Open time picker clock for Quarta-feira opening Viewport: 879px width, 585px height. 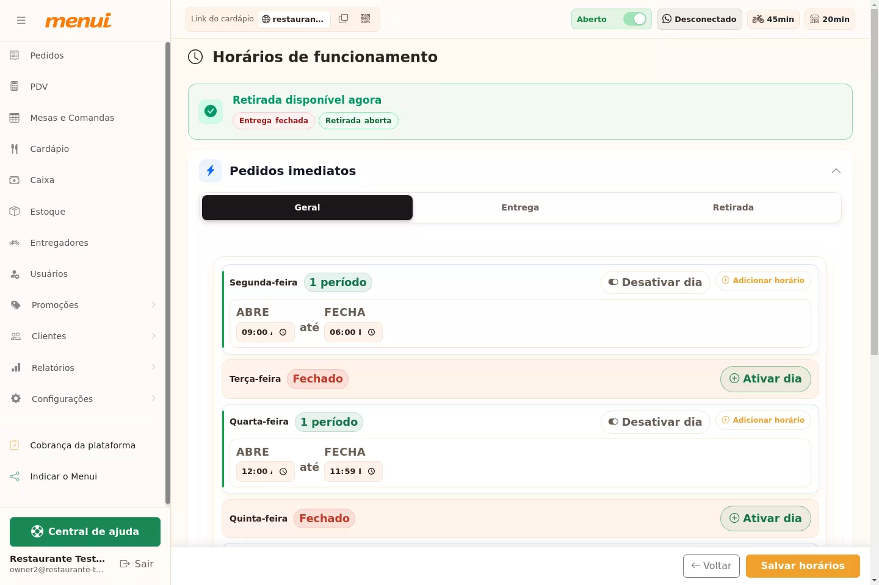[x=283, y=472]
